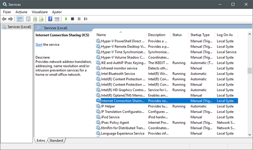This screenshot has width=253, height=150.
Task: Click 'The IKEEXT ...' description cell
Action: pyautogui.click(x=158, y=63)
